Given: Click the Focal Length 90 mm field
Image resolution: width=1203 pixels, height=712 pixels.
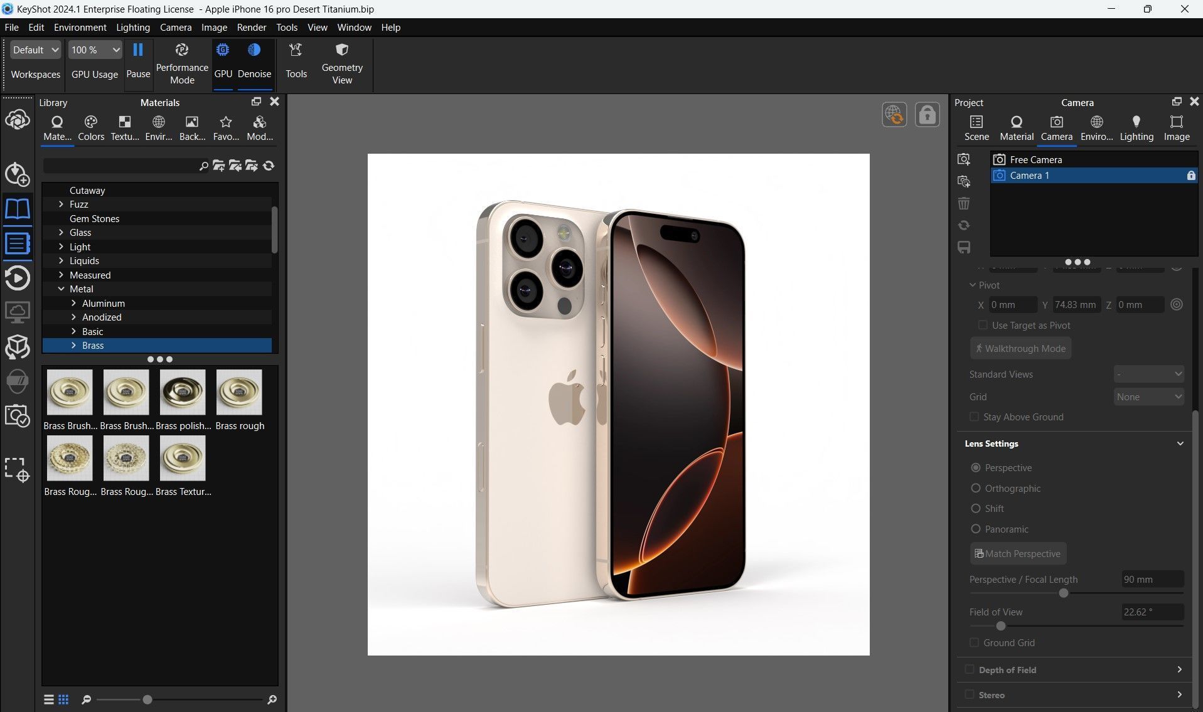Looking at the screenshot, I should click(x=1152, y=579).
